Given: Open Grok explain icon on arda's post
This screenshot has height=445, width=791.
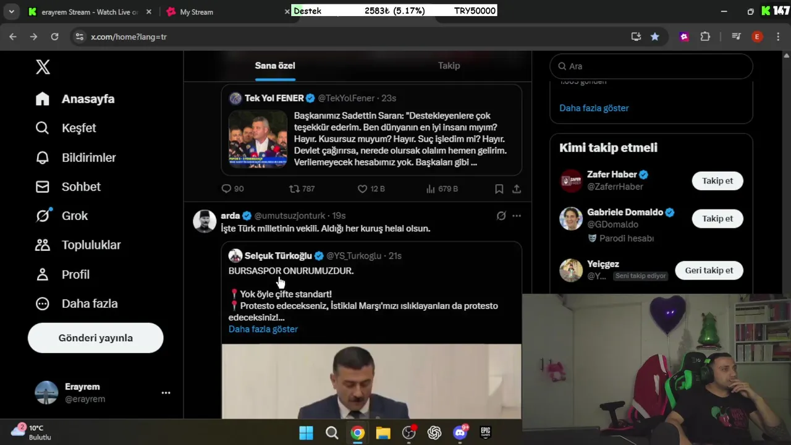Looking at the screenshot, I should click(x=501, y=216).
